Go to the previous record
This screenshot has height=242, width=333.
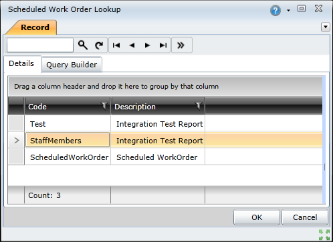132,45
